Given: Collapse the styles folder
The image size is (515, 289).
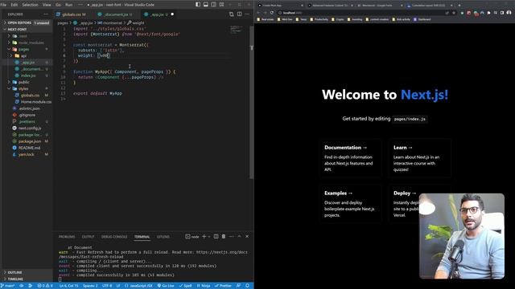Looking at the screenshot, I should coord(27,88).
